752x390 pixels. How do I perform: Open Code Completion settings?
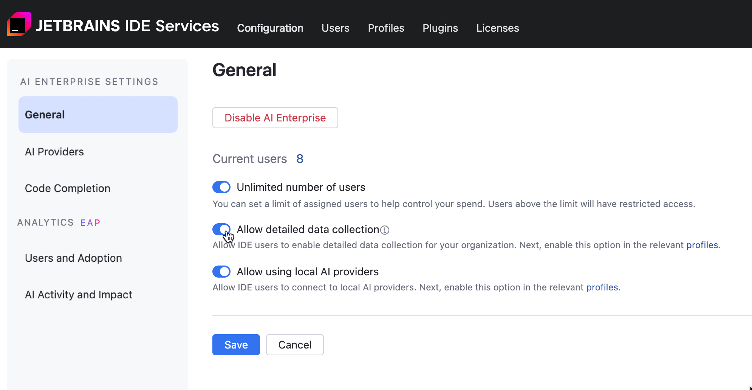coord(67,188)
